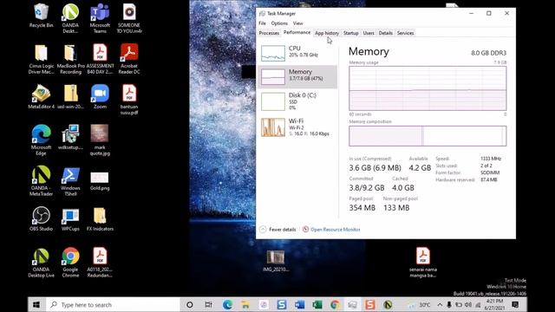Select the MetaEditor 4 shortcut
Viewport: 555px width, 312px height.
(41, 96)
